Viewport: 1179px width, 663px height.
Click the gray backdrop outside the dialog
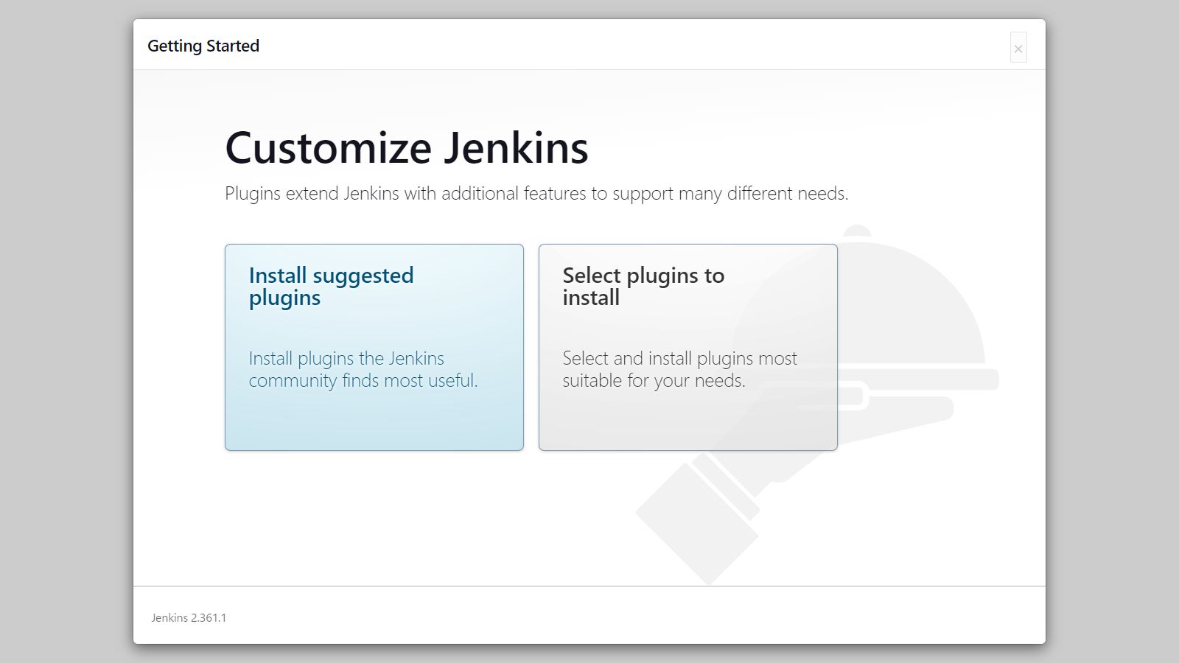(66, 331)
